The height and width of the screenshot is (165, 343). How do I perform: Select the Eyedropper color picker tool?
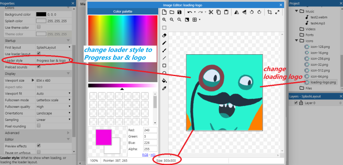click(164, 88)
